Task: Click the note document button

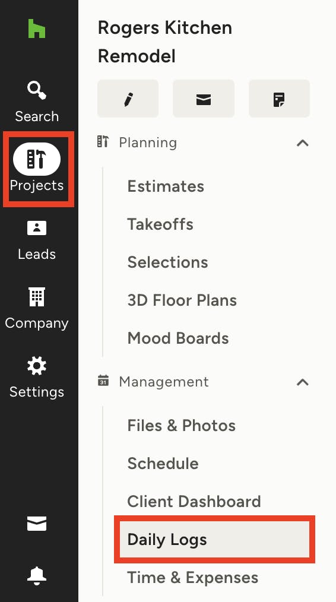Action: [279, 99]
